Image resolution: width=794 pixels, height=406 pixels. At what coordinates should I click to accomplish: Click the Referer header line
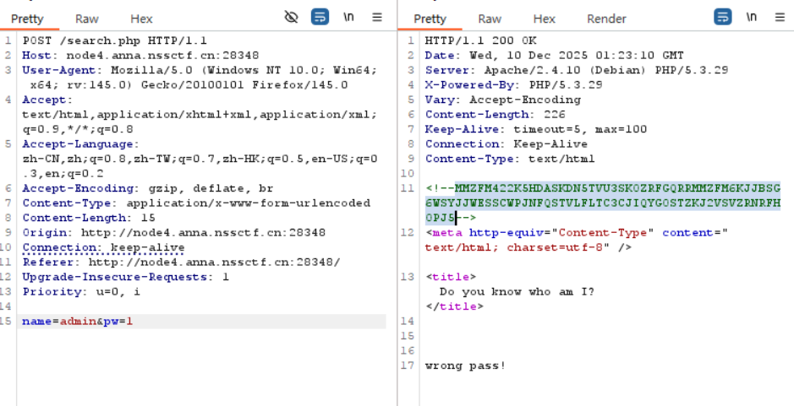(181, 263)
